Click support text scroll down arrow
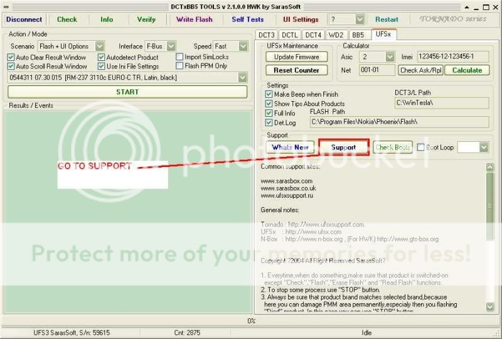Viewport: 502px width, 339px height. (x=490, y=306)
